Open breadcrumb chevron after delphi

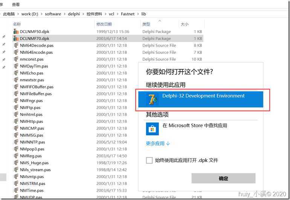point(83,14)
